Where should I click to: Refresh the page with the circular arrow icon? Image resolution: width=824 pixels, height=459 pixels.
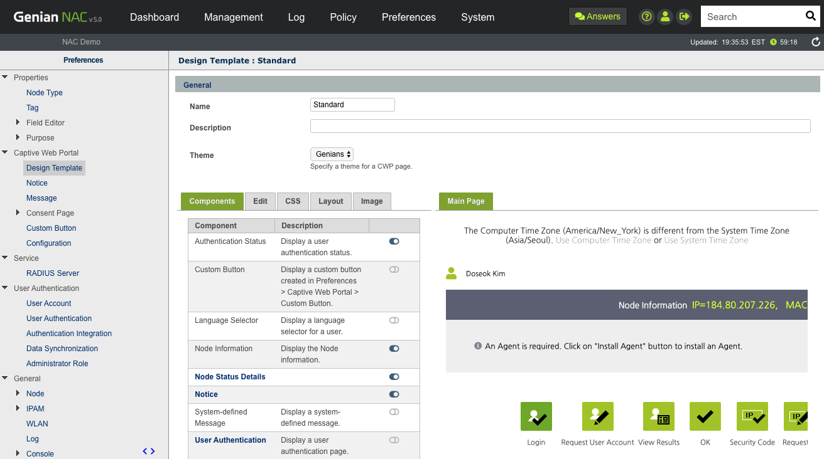(815, 42)
